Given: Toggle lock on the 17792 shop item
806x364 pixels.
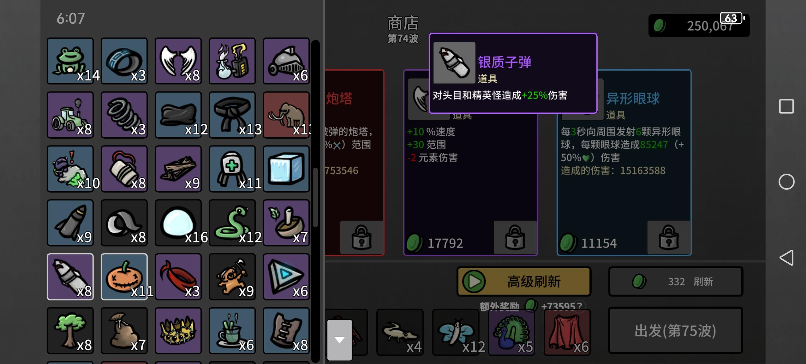Looking at the screenshot, I should (x=515, y=237).
